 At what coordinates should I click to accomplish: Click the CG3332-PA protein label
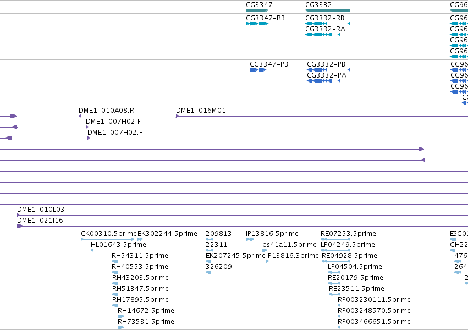[x=327, y=75]
